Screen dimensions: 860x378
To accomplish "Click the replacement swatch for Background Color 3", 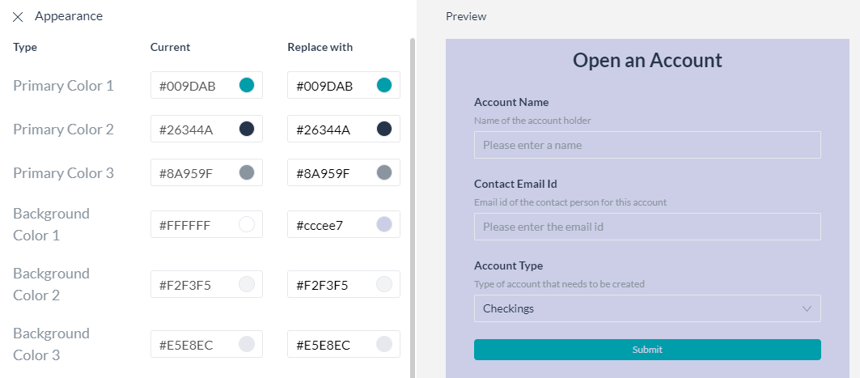I will pos(384,344).
